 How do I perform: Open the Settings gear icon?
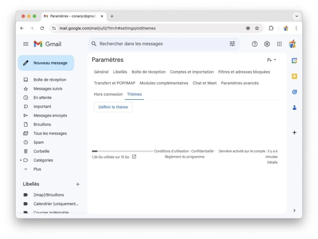coord(267,44)
